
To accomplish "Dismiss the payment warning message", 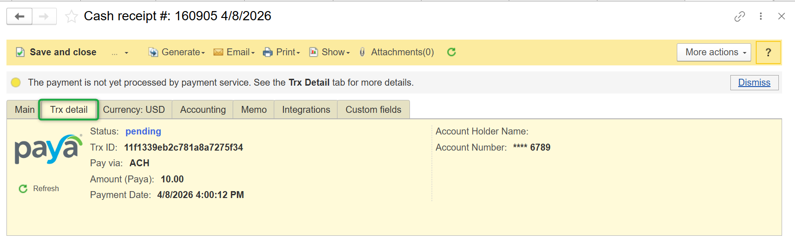I will click(x=754, y=82).
